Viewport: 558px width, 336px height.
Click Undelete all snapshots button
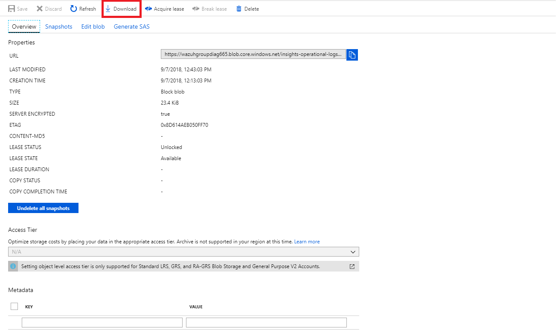[43, 208]
